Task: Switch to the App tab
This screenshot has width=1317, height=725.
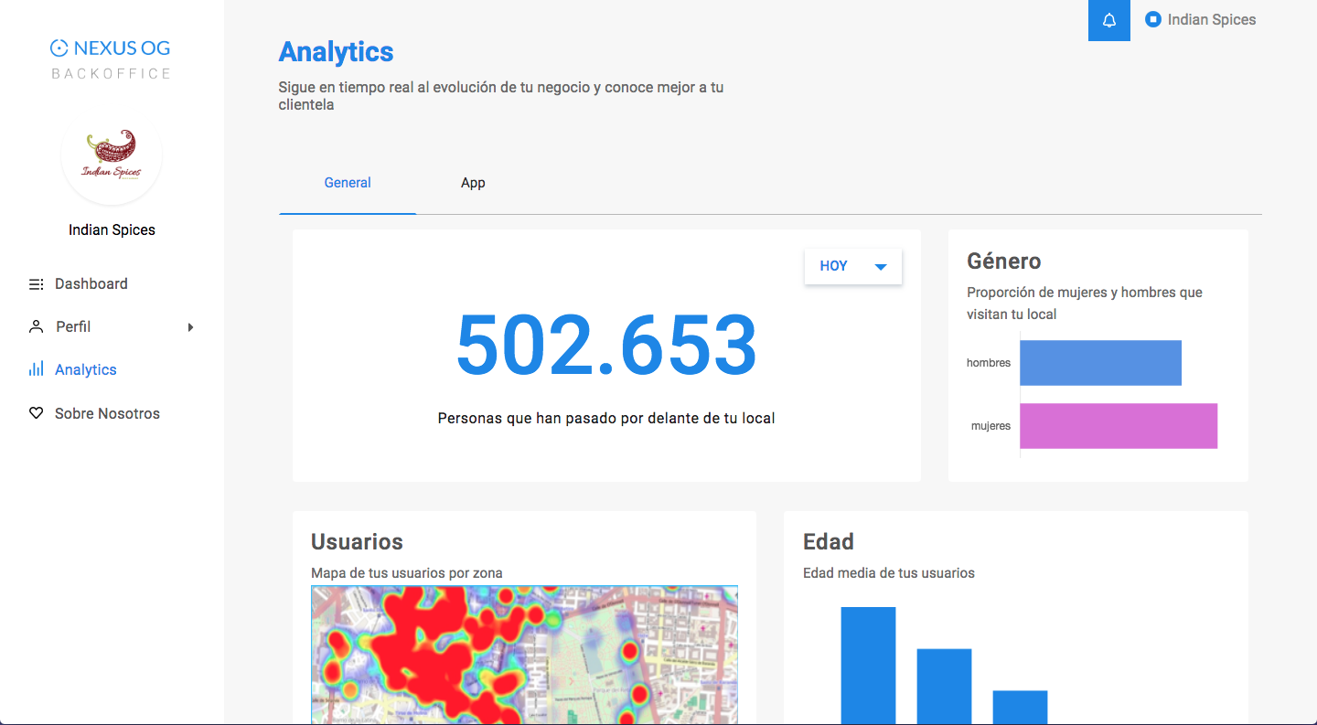Action: pos(473,183)
